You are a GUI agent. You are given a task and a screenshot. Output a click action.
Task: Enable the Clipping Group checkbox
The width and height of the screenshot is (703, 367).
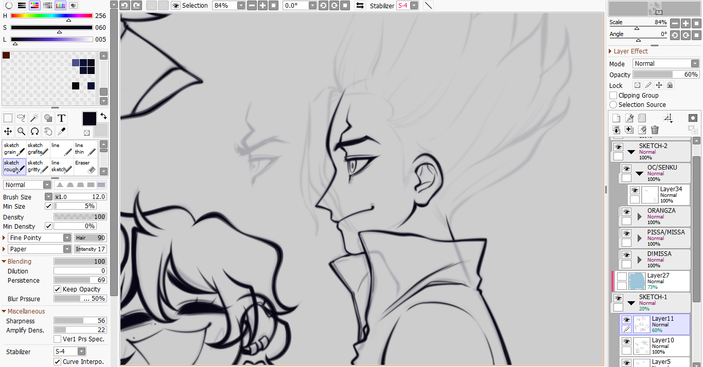[613, 96]
